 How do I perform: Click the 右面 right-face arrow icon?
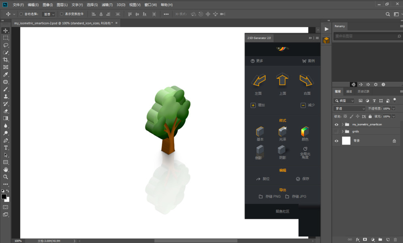pyautogui.click(x=306, y=80)
